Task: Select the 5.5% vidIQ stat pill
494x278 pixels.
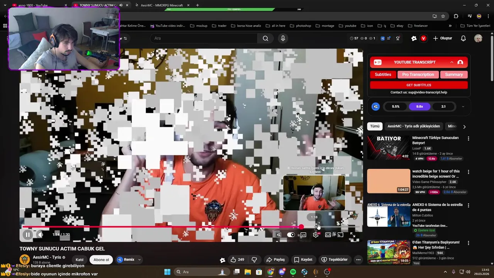Action: click(396, 107)
